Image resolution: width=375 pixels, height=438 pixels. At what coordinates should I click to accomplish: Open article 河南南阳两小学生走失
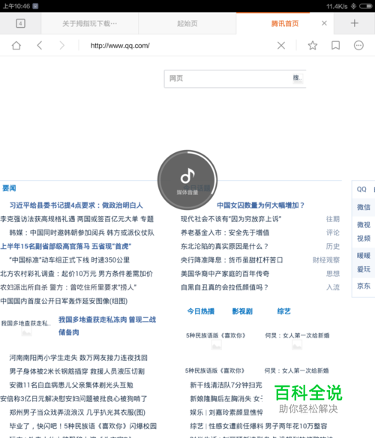click(78, 358)
